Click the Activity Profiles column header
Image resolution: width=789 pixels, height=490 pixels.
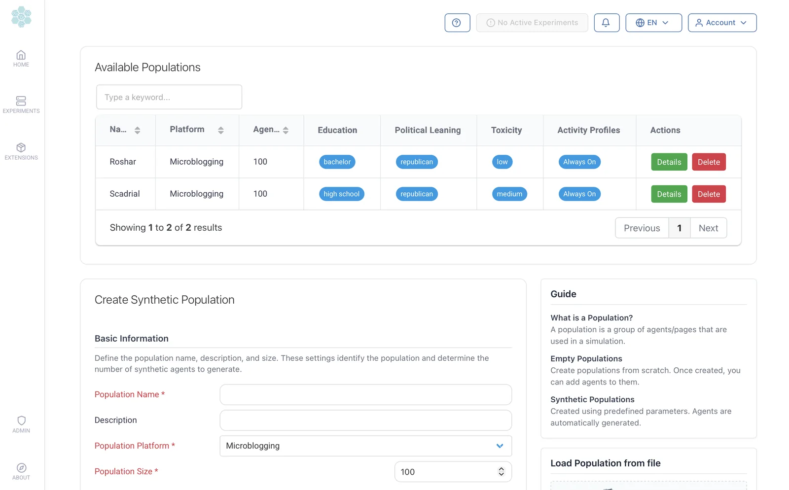coord(589,130)
